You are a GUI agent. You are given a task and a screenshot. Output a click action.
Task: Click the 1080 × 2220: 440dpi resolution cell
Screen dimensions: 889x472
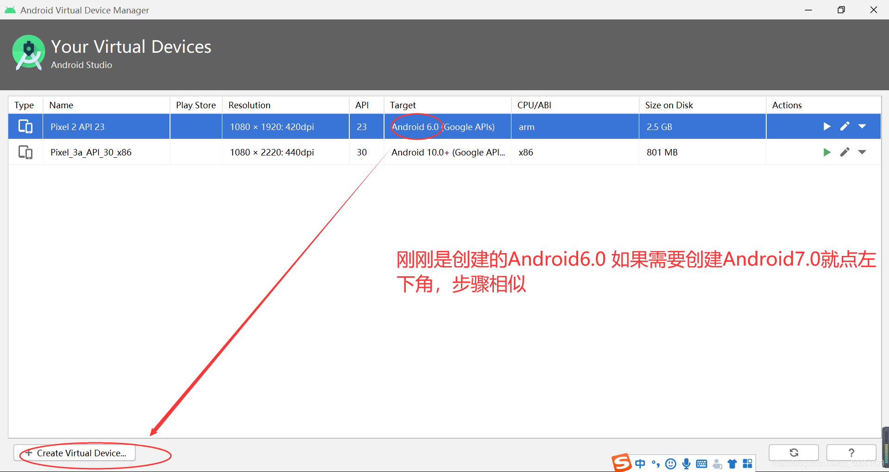[286, 152]
